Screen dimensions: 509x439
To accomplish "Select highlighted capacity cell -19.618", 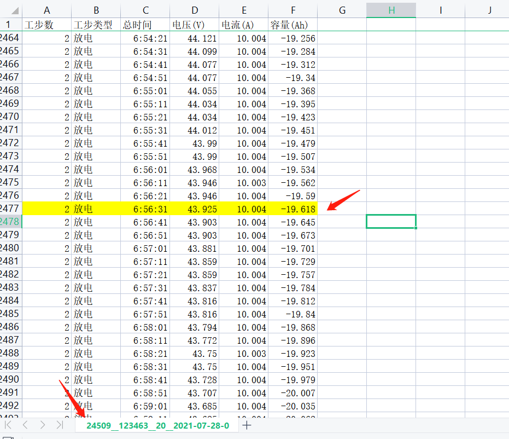I will [292, 209].
